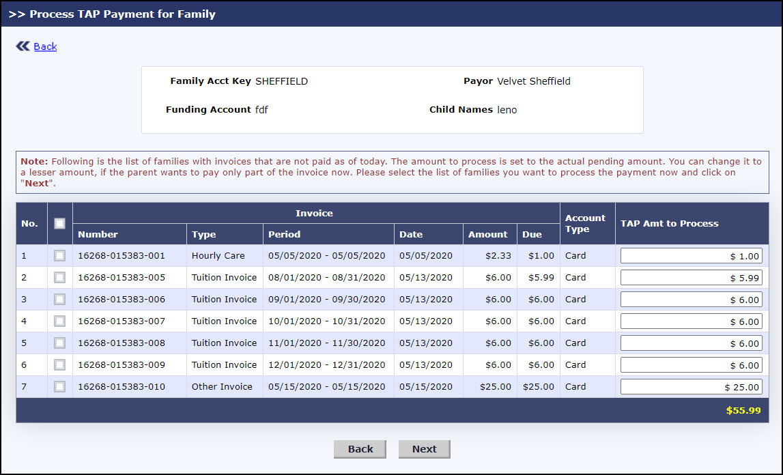
Task: Mark the checkbox for invoice 16268-015383-008
Action: click(x=59, y=343)
